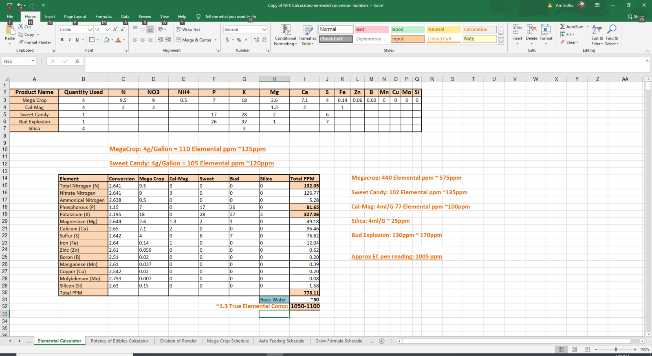The height and width of the screenshot is (356, 652).
Task: Increase decimal places icon
Action: 256,40
